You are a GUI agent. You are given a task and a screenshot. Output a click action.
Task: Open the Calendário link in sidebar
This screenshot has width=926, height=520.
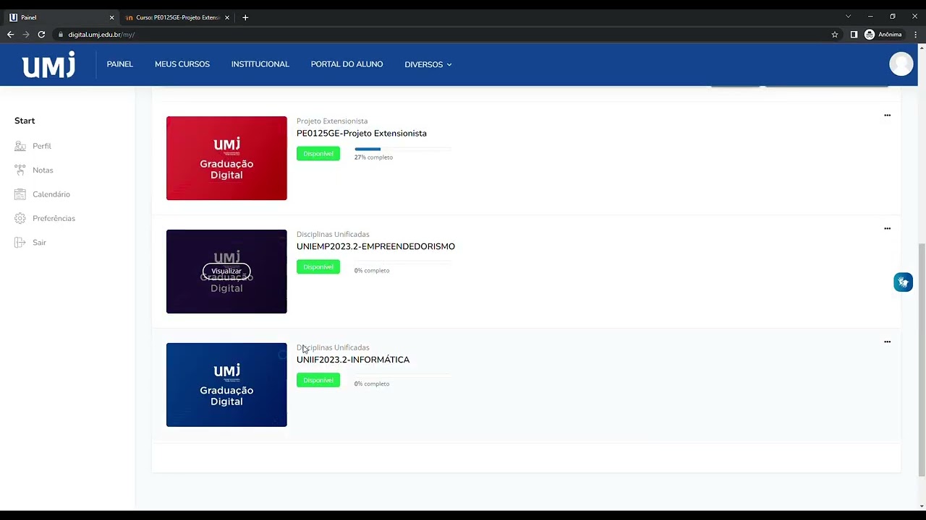[51, 194]
